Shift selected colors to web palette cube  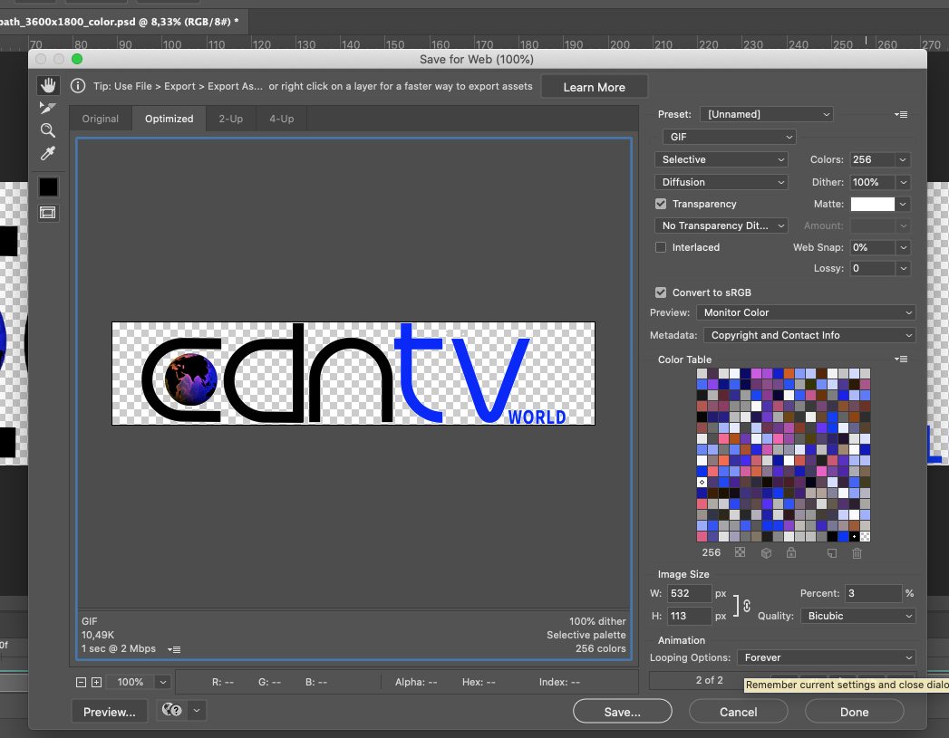point(766,552)
